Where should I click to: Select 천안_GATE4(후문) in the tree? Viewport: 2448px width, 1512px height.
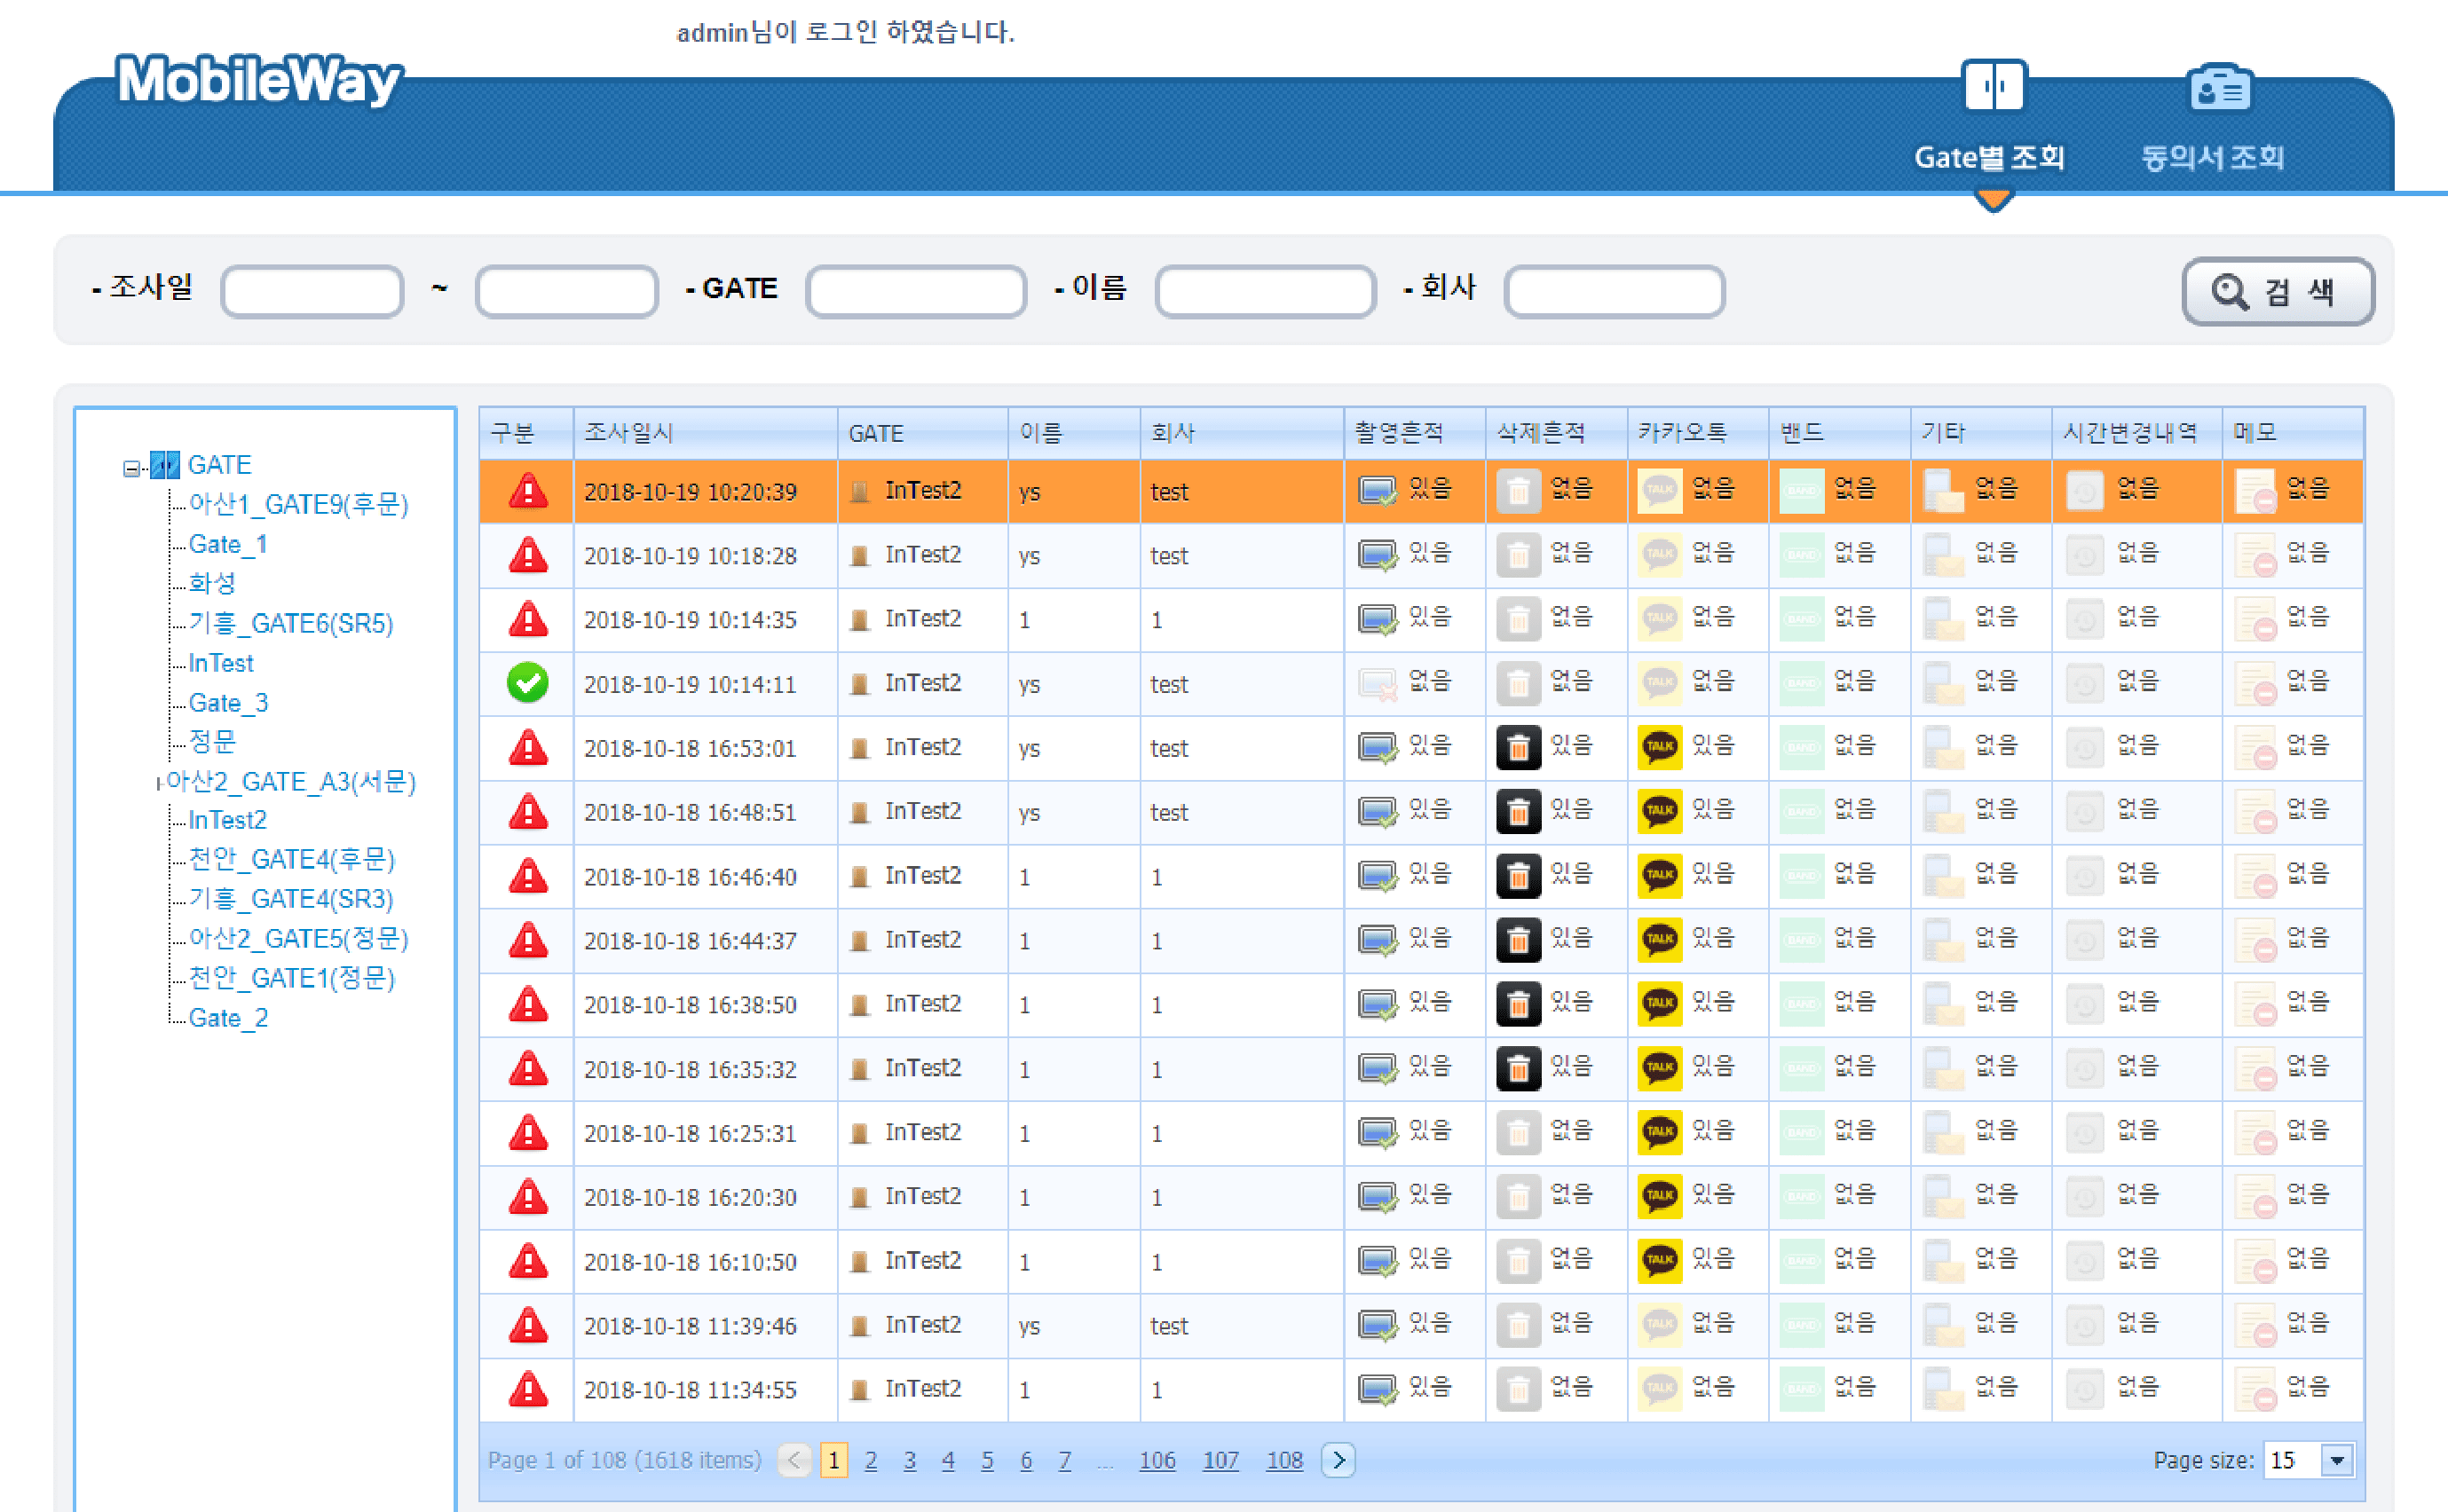pos(292,860)
